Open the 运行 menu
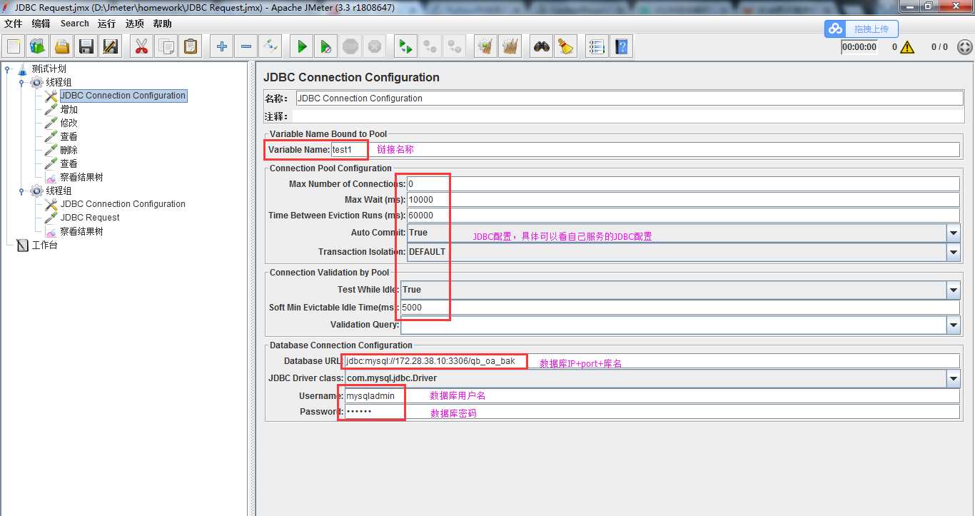The height and width of the screenshot is (516, 975). [x=106, y=24]
